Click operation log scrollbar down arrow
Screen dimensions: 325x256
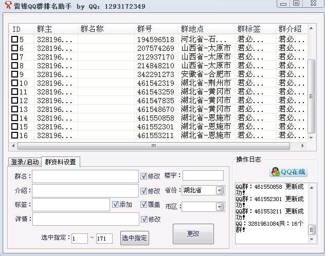point(312,239)
